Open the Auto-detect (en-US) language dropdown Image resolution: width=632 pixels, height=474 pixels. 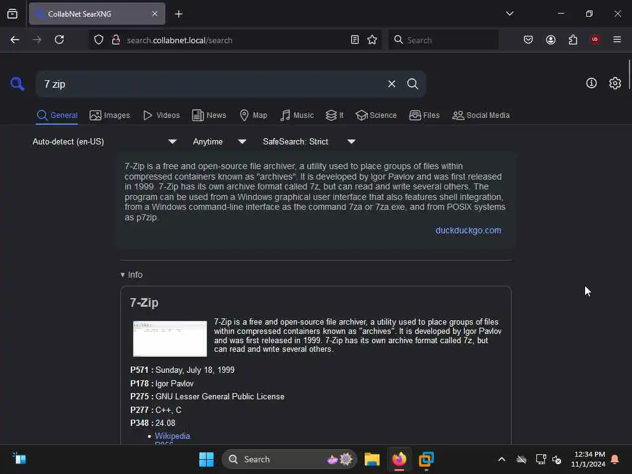[x=104, y=141]
